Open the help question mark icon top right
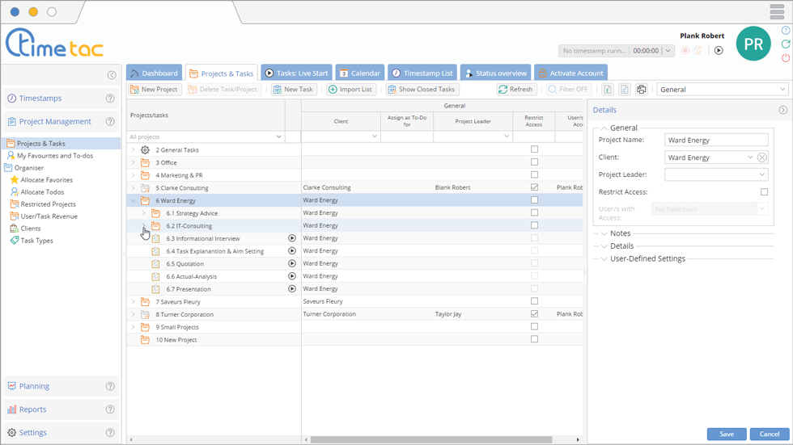The image size is (793, 445). 786,30
